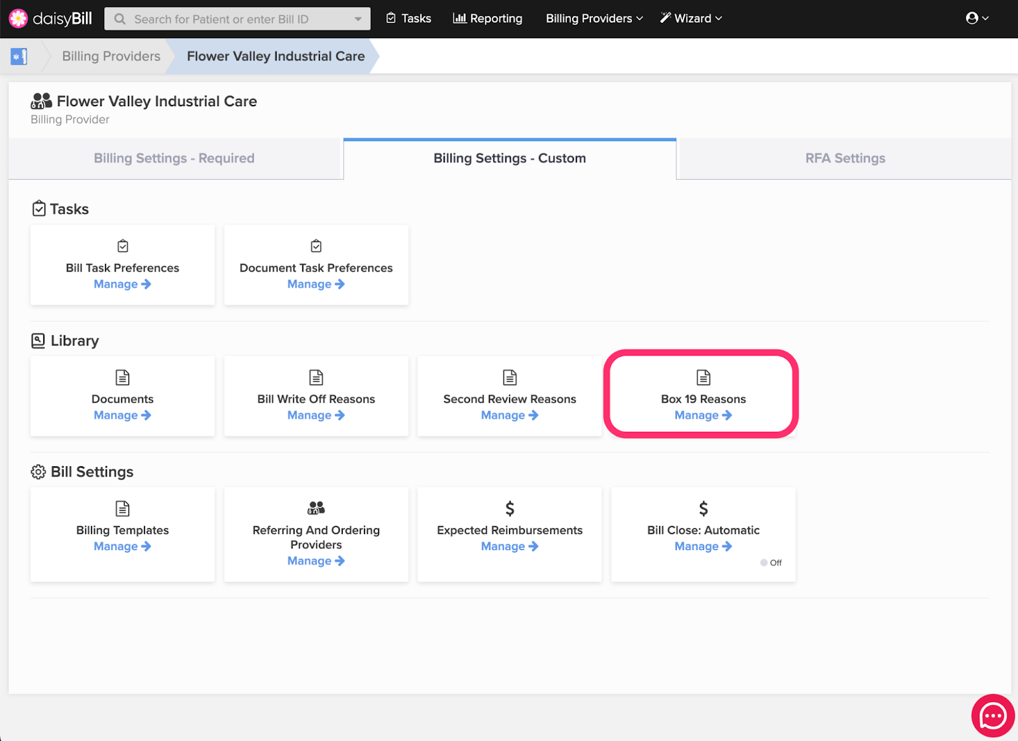Click the Billing Templates page icon
The image size is (1018, 741).
point(123,509)
